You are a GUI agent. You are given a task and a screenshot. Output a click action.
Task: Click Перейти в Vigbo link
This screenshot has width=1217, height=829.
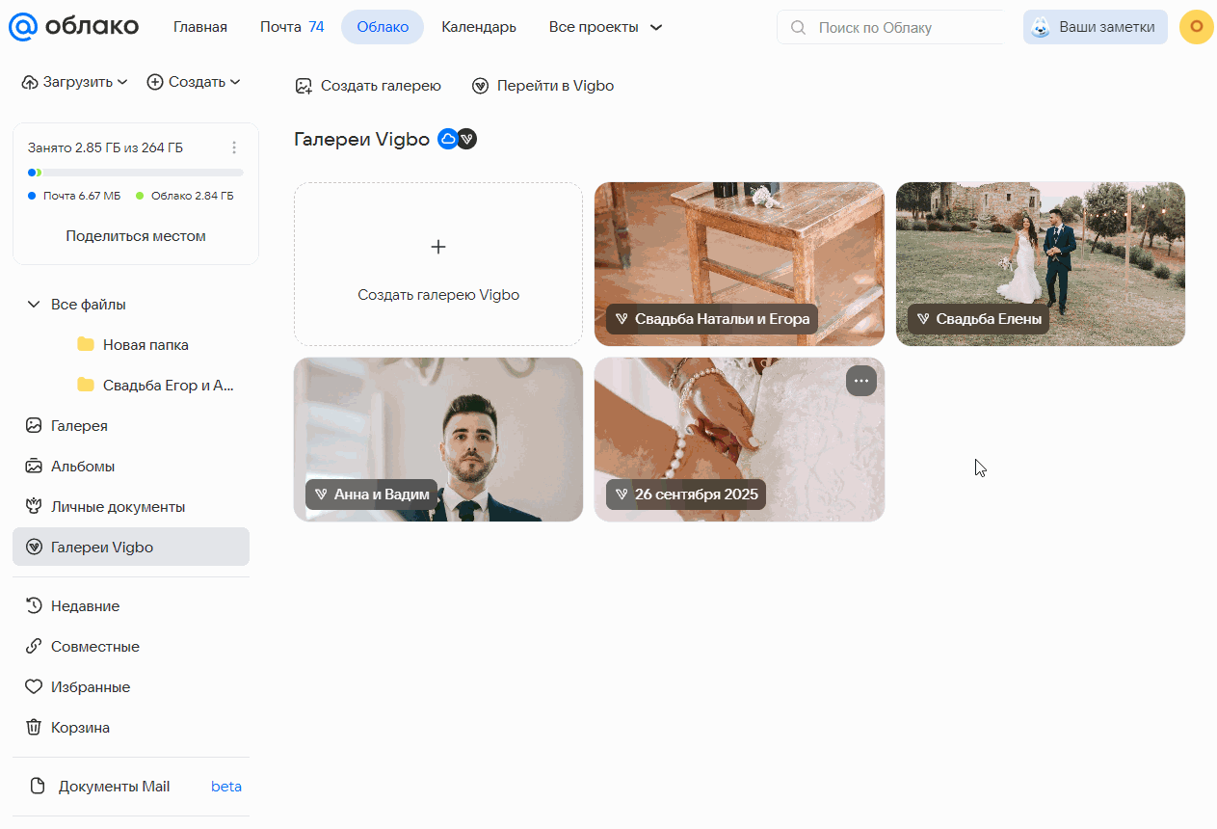click(542, 86)
